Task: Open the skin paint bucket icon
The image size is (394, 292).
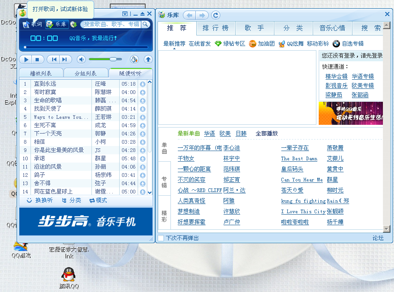Action: click(134, 59)
